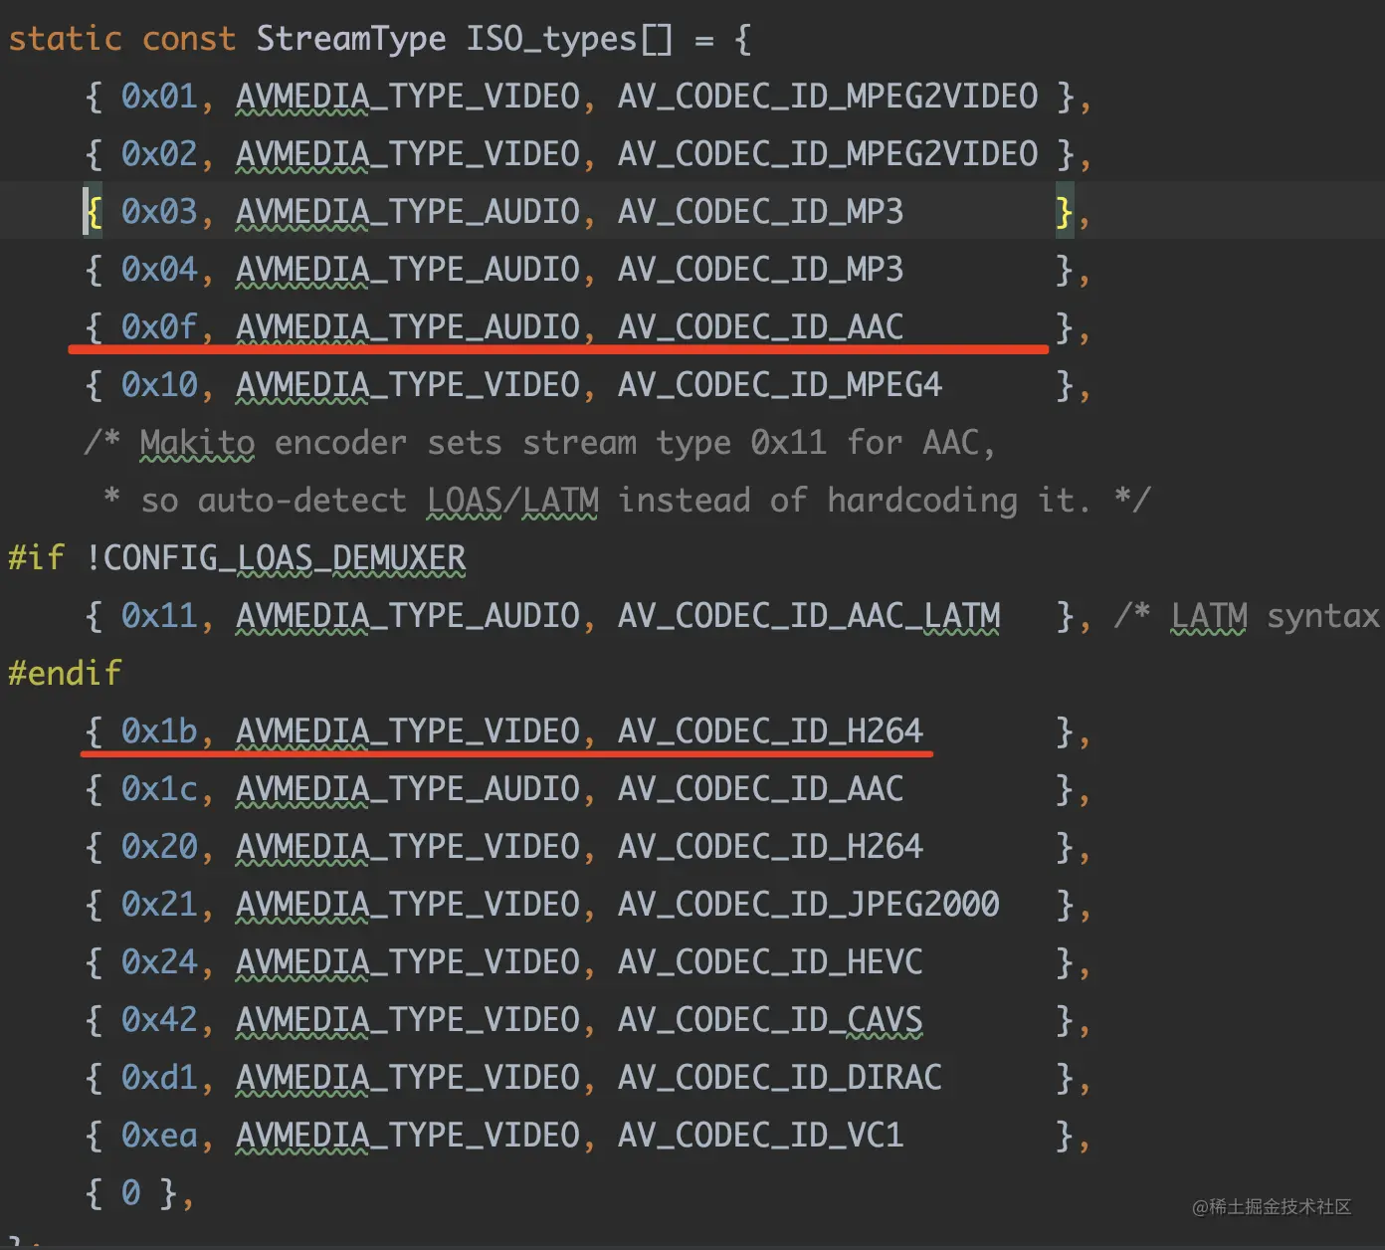Click AV_CODEC_ID_H264 in the 0x1b row
This screenshot has width=1385, height=1250.
(x=771, y=731)
